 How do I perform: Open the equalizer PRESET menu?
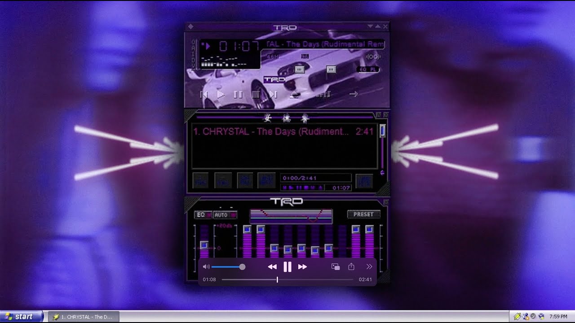click(363, 214)
